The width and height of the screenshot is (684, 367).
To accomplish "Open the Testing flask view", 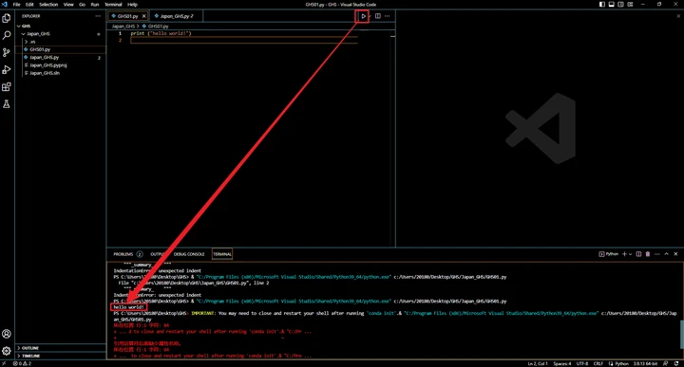I will coord(7,104).
